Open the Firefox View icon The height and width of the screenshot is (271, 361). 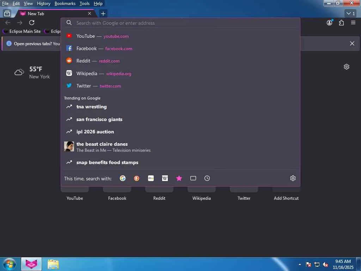coord(7,14)
